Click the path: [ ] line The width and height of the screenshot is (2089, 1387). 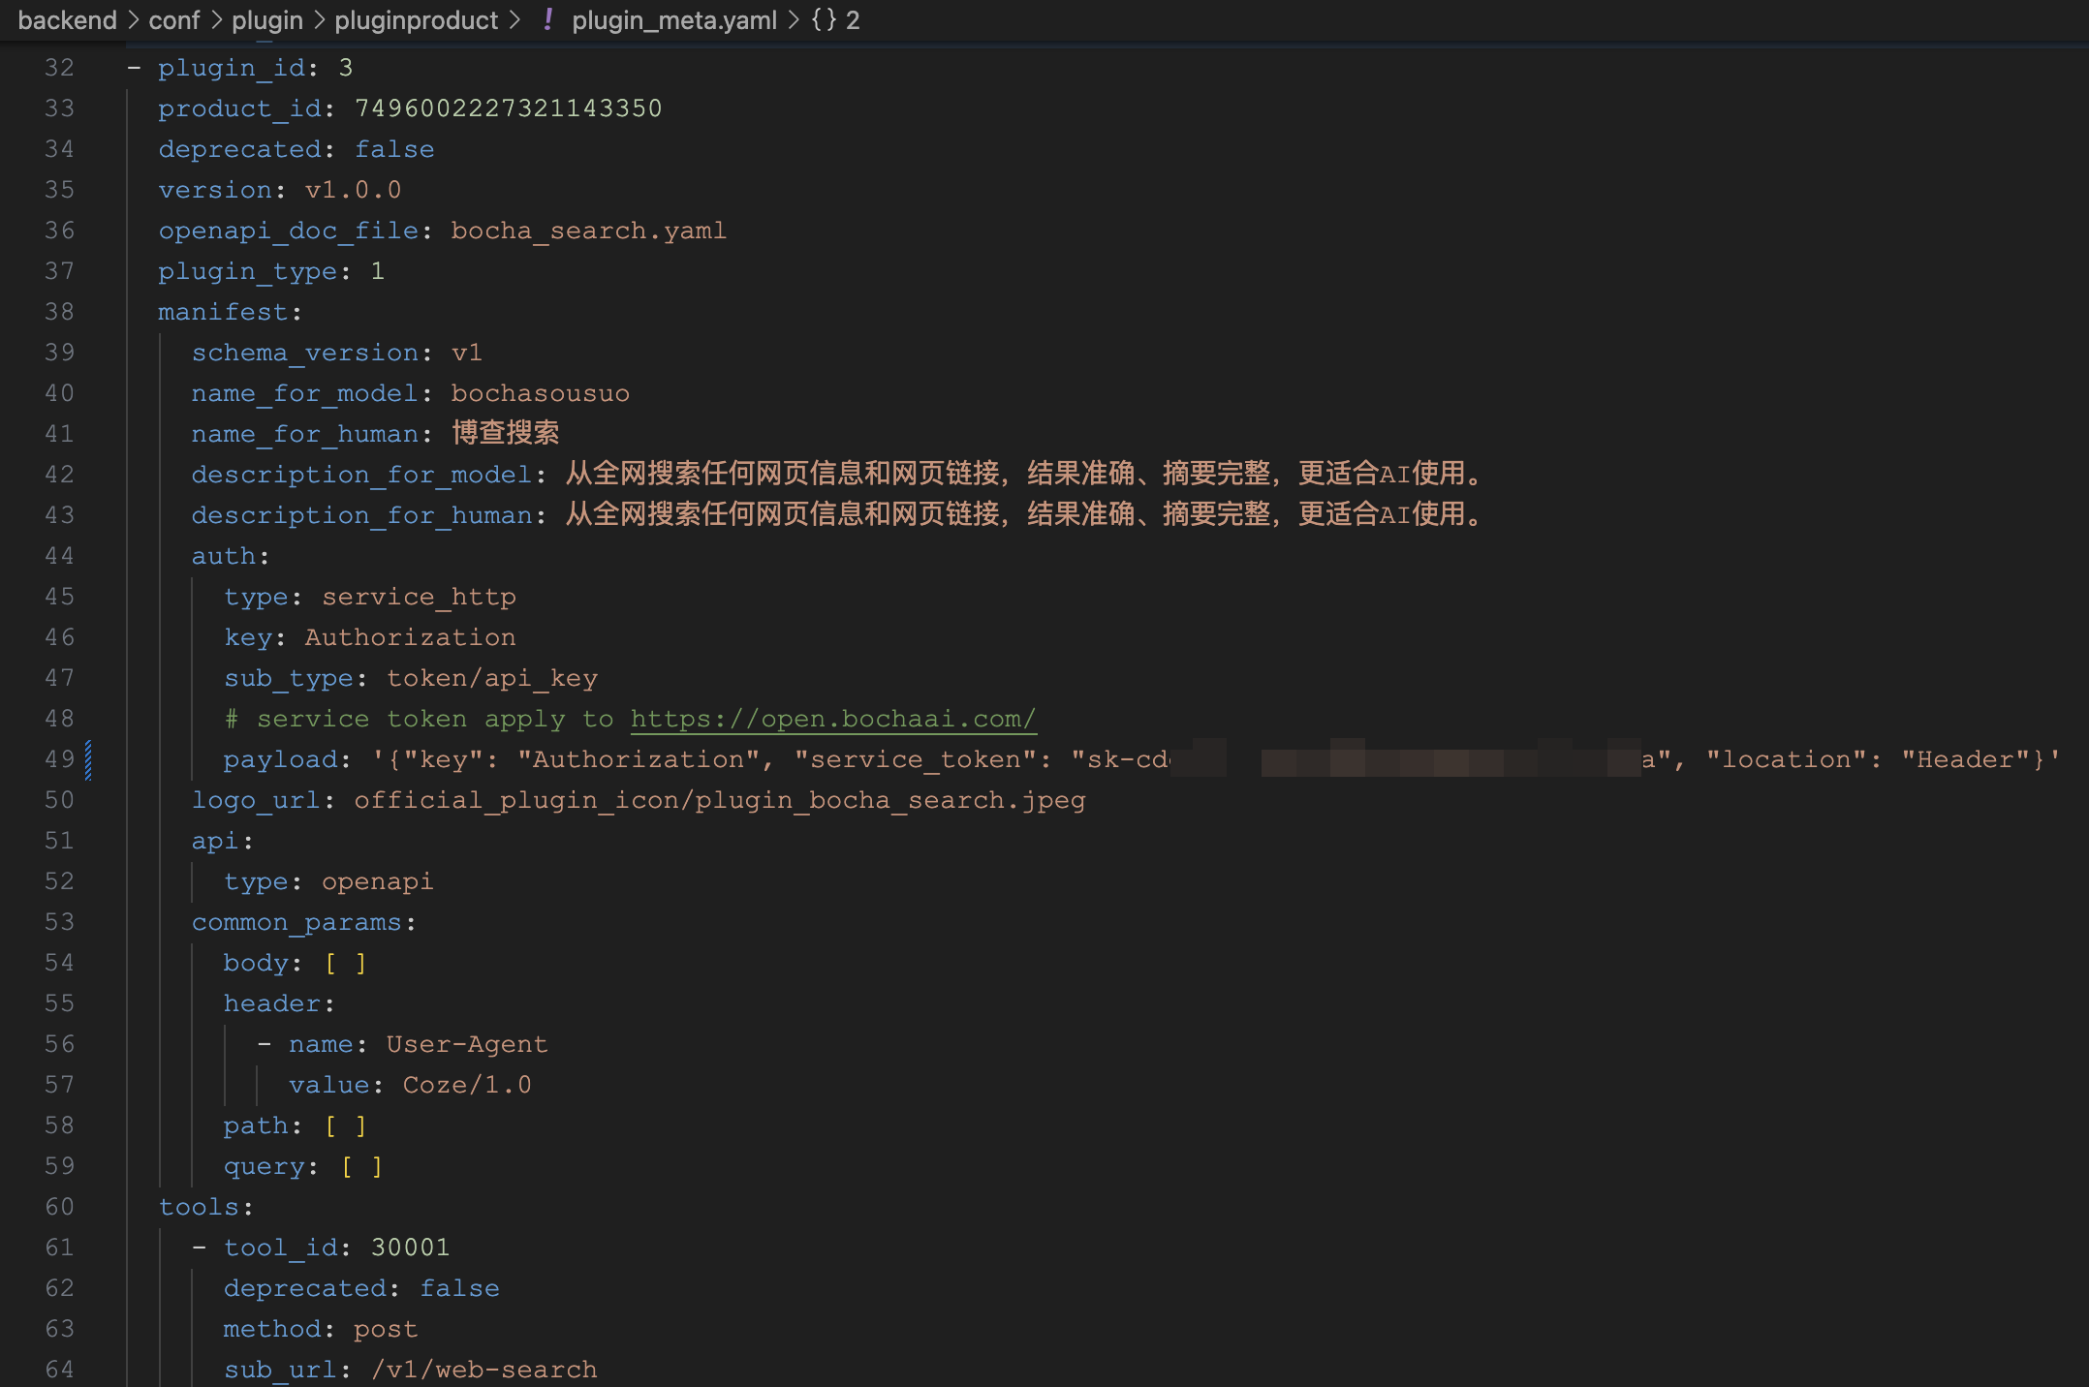click(296, 1125)
